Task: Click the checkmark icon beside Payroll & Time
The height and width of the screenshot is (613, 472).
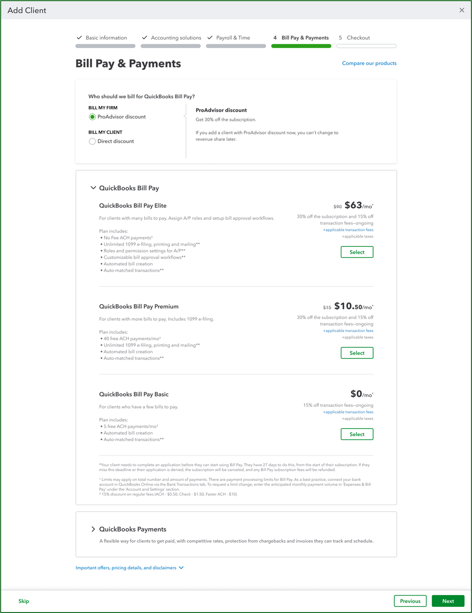Action: [x=210, y=37]
